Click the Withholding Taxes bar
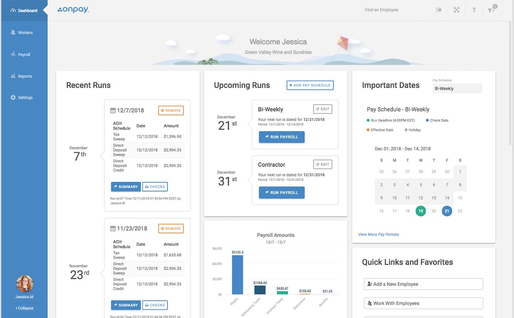 pos(260,290)
